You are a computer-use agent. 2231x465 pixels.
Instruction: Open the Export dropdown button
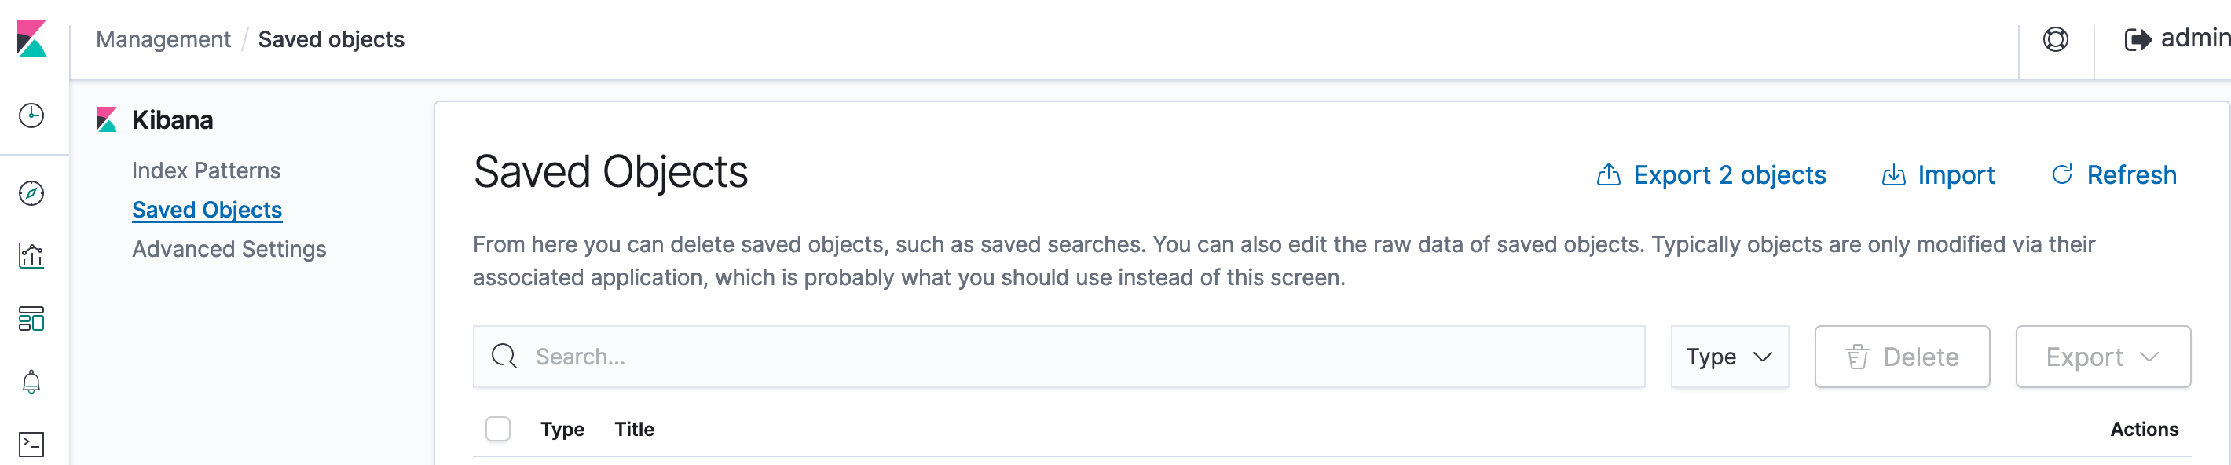tap(2103, 357)
